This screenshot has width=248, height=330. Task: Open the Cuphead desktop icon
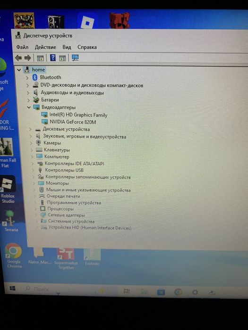tap(24, 20)
